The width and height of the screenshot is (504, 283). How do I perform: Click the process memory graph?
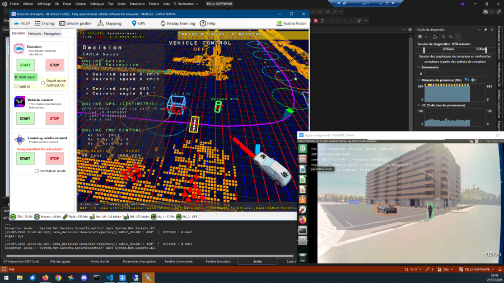tap(455, 93)
